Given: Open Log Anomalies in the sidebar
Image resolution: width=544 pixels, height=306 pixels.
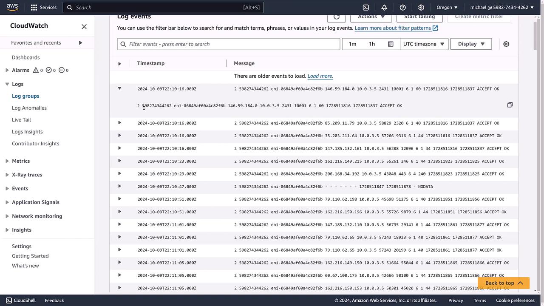Looking at the screenshot, I should pos(29,108).
